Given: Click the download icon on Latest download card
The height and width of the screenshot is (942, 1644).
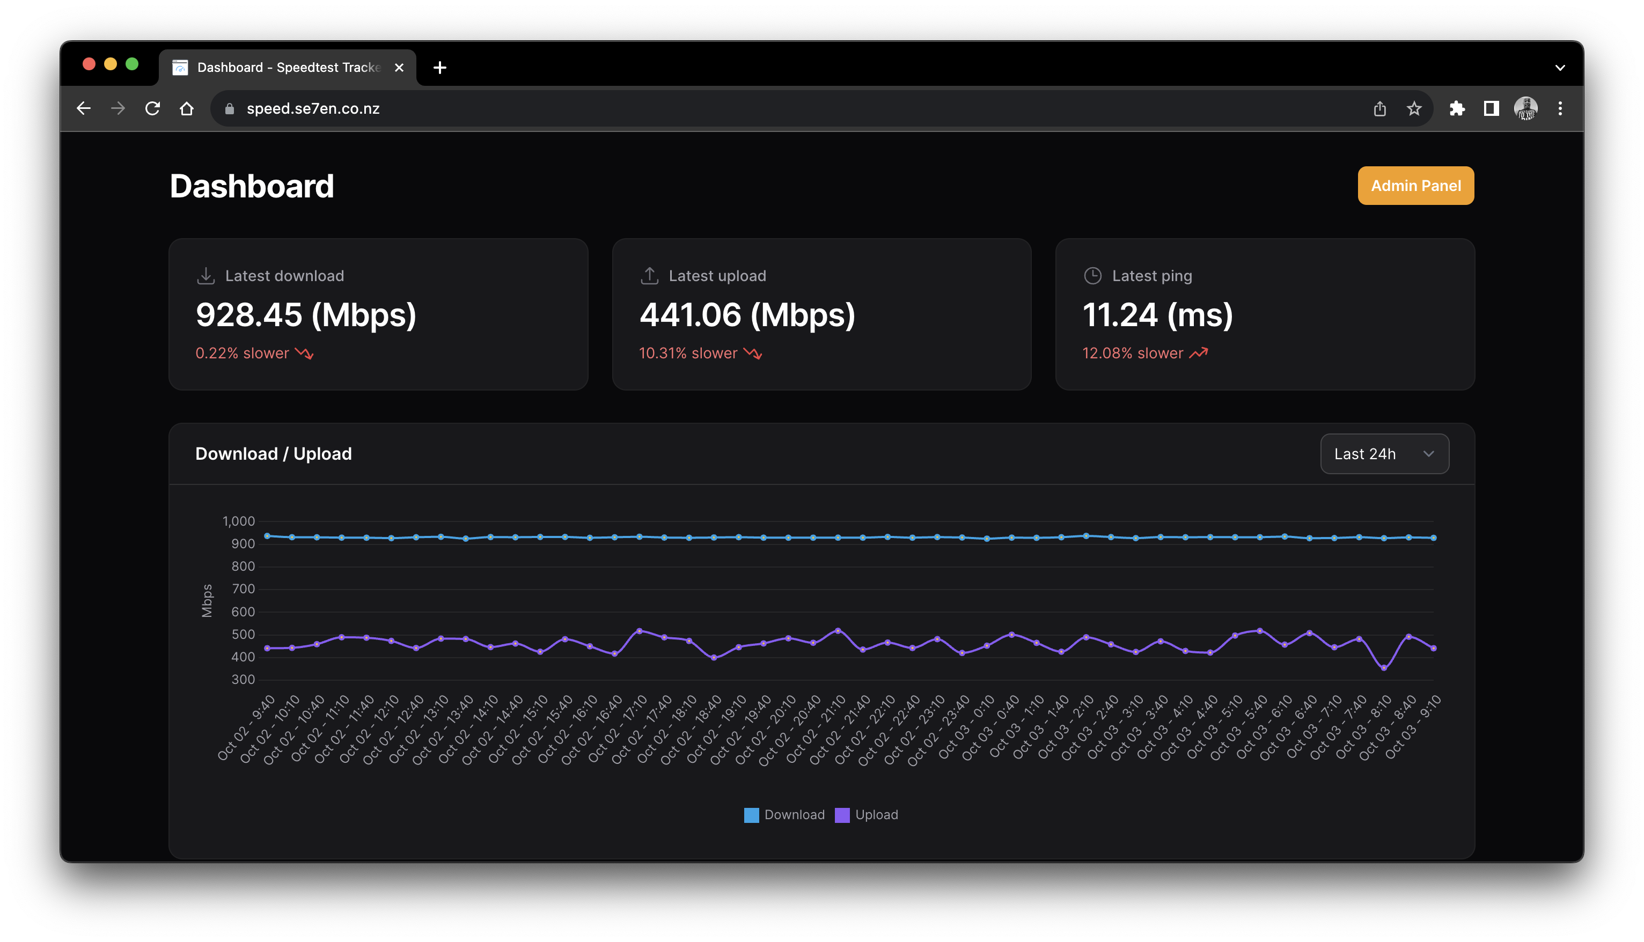Looking at the screenshot, I should tap(205, 275).
